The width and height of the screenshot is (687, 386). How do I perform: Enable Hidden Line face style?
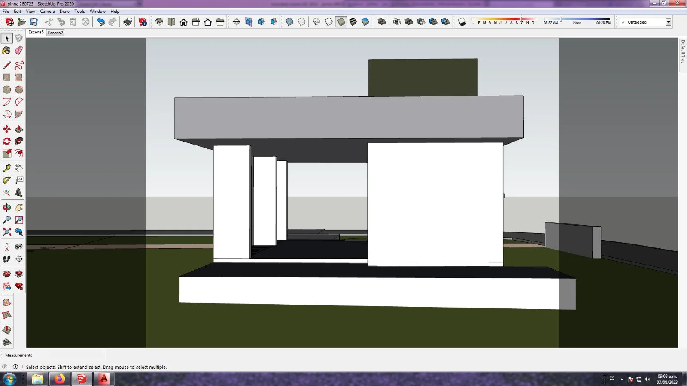coord(328,22)
